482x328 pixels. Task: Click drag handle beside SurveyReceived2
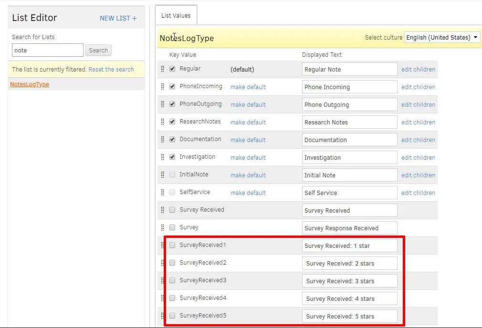point(163,263)
